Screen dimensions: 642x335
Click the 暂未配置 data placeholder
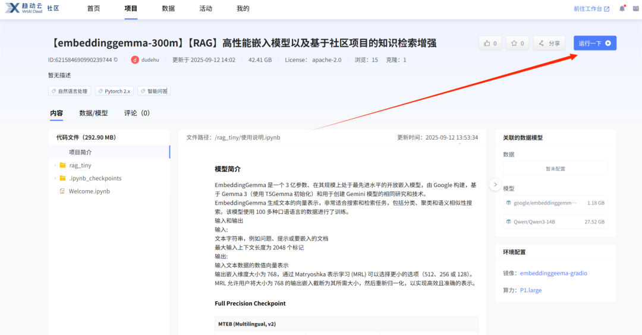tap(555, 169)
